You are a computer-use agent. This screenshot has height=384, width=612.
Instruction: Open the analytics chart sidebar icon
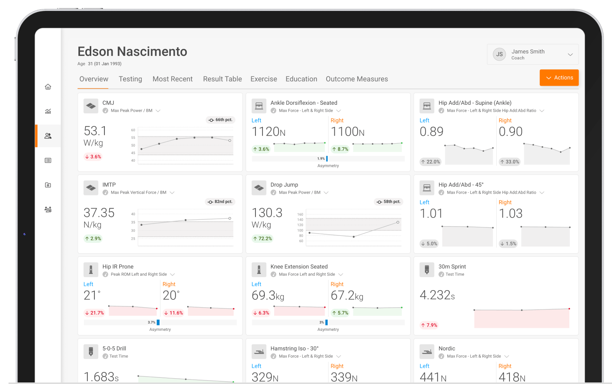pyautogui.click(x=48, y=111)
